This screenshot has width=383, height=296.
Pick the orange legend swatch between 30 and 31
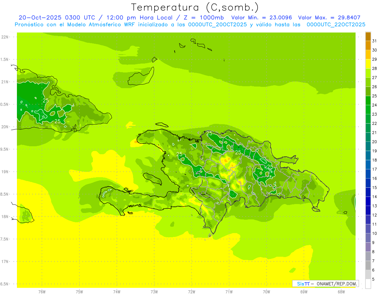click(x=368, y=46)
